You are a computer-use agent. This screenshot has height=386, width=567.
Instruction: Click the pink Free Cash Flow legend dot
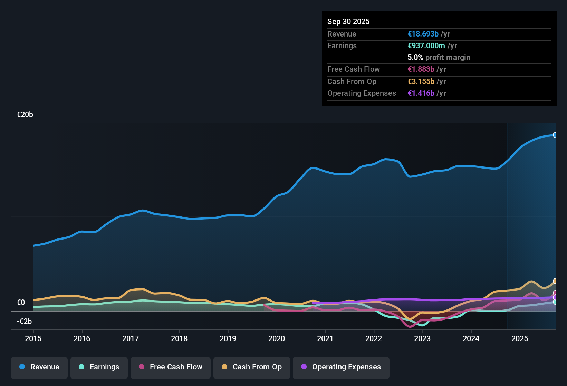click(x=142, y=367)
